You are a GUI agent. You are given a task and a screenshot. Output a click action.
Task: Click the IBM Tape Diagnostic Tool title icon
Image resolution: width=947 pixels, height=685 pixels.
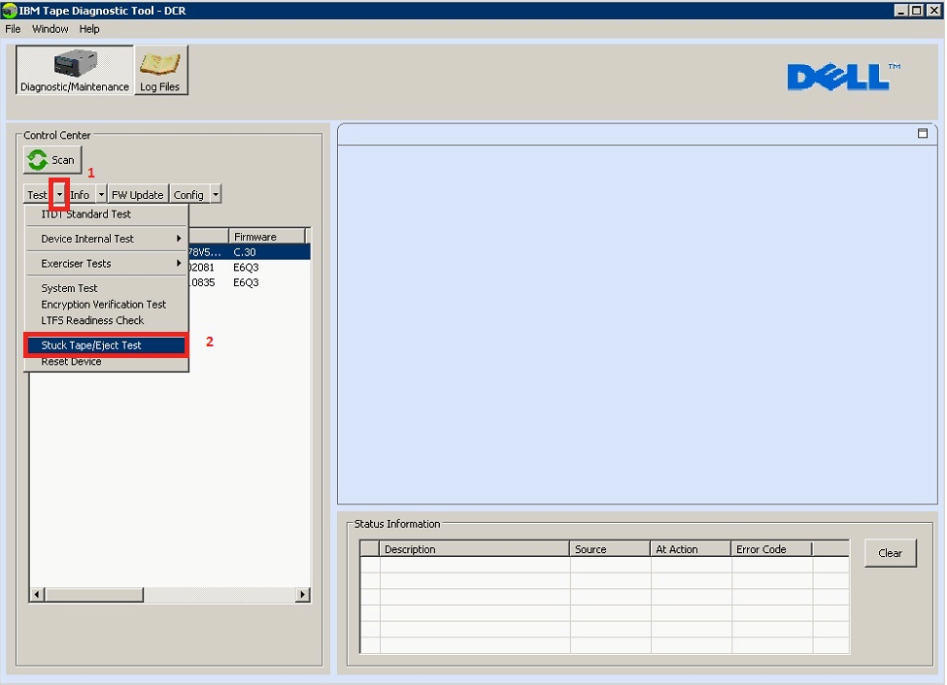pos(10,10)
